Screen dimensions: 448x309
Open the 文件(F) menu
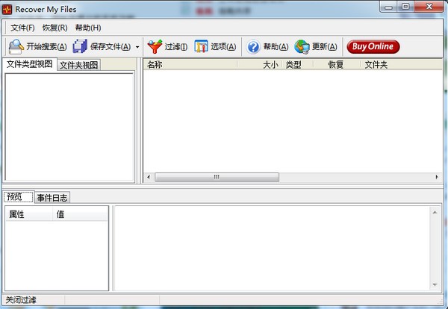coord(22,28)
